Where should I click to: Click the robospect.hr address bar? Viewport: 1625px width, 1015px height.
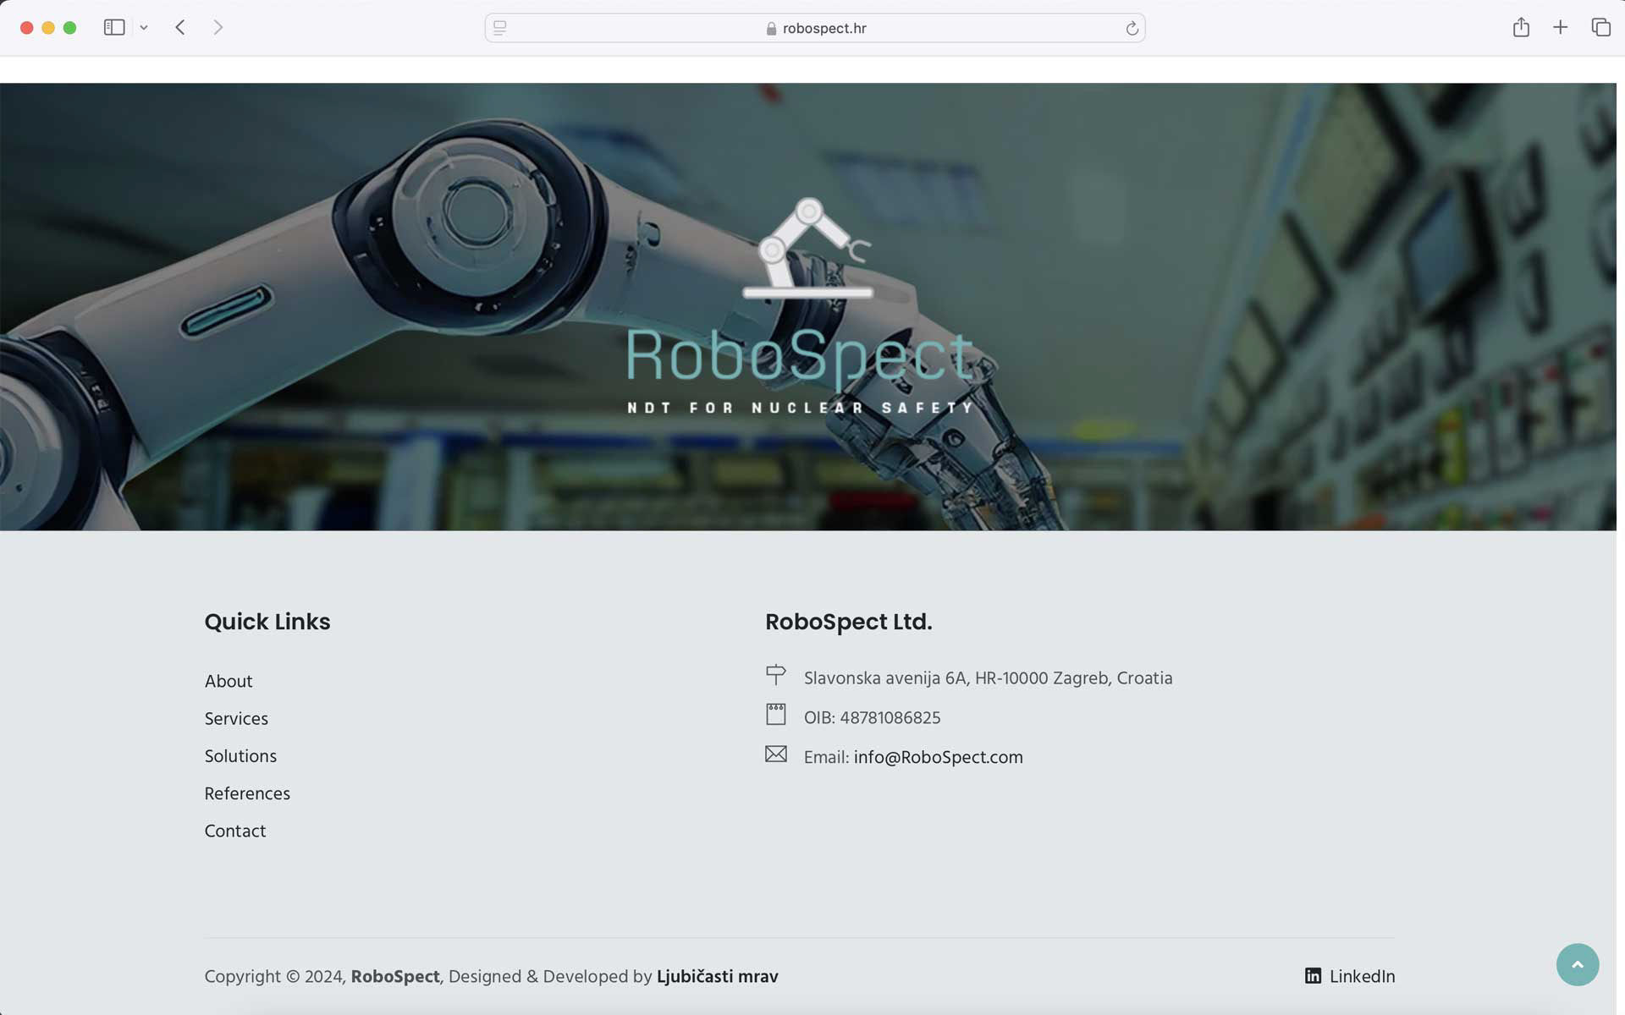[823, 29]
